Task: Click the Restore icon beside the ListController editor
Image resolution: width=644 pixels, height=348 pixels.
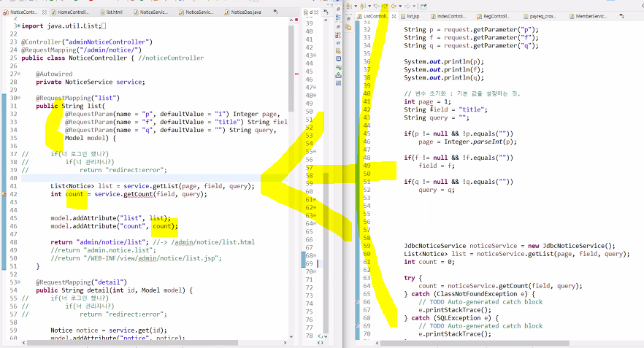Action: coord(349,19)
